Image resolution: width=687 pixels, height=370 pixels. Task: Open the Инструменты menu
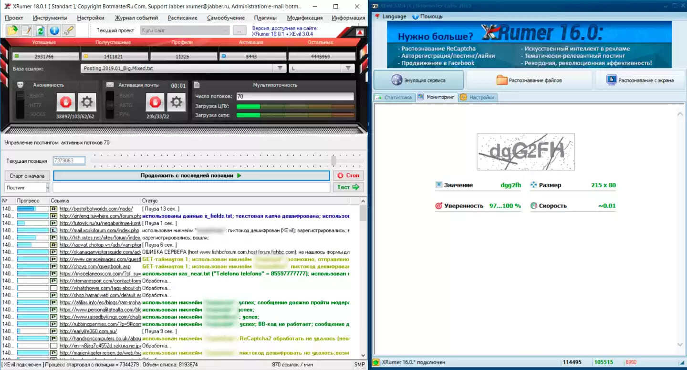tap(50, 18)
